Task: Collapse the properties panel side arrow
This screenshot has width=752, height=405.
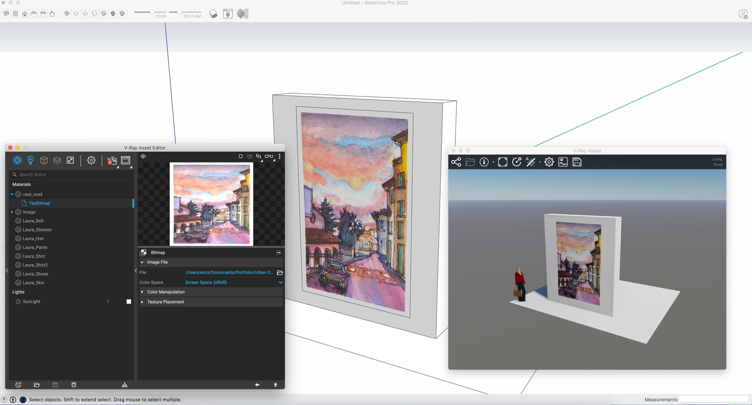Action: (136, 271)
